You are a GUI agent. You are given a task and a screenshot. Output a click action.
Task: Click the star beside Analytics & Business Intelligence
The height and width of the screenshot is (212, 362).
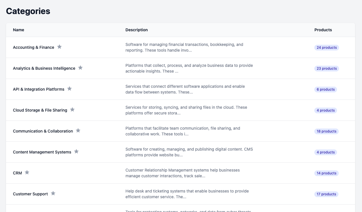click(80, 68)
